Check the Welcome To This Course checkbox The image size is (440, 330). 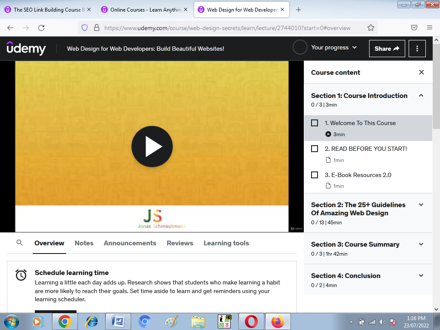(x=315, y=123)
